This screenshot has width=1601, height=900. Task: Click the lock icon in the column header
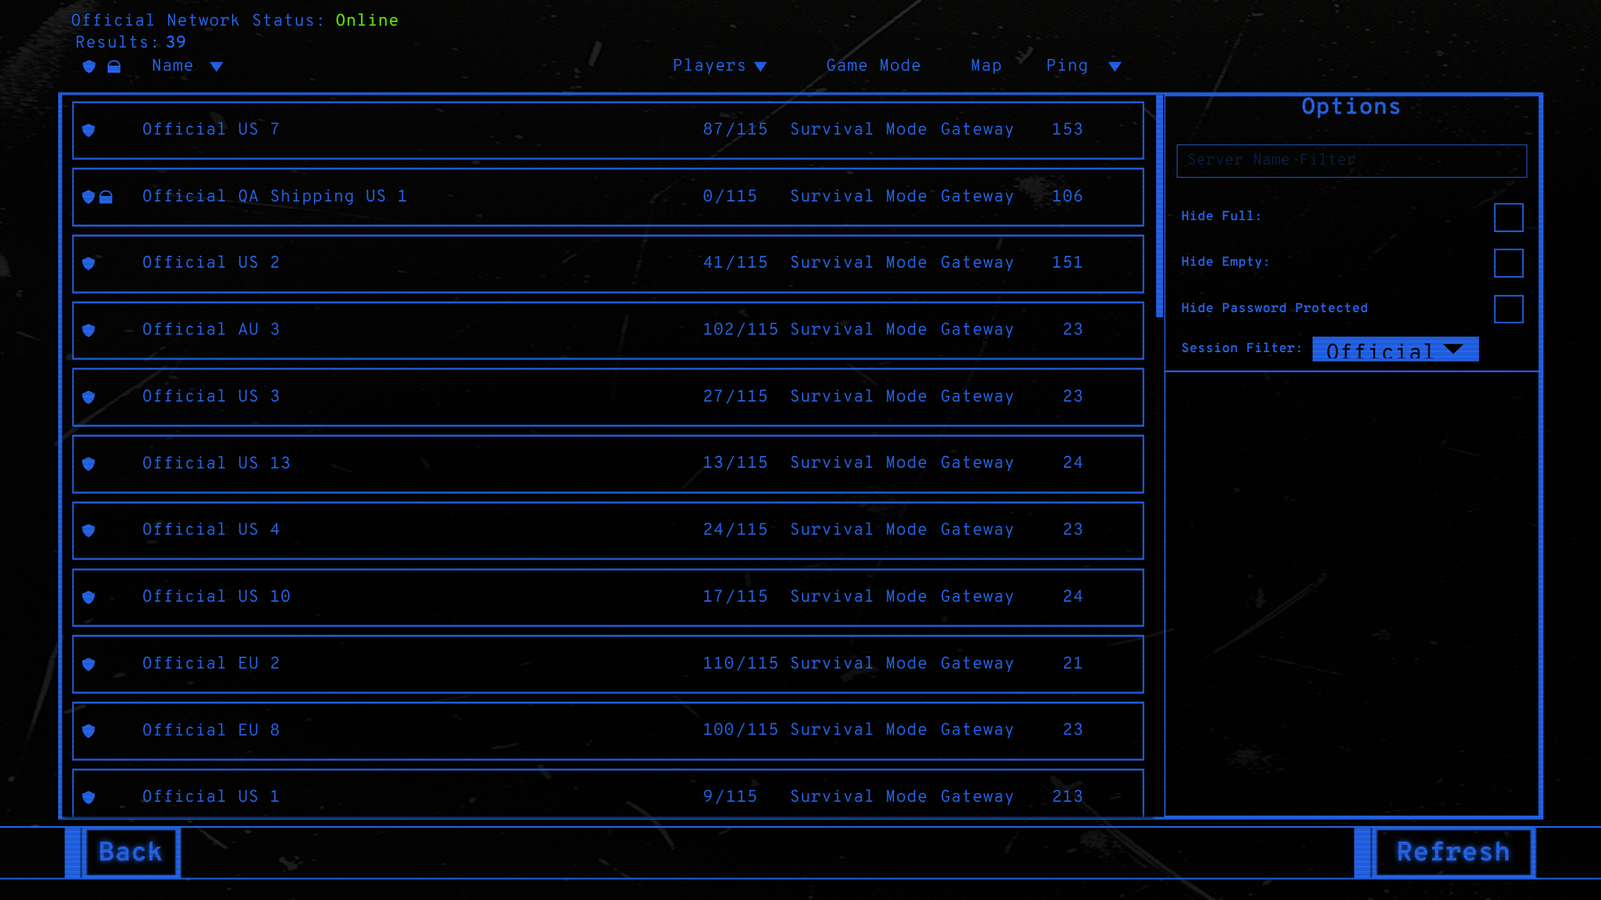114,67
